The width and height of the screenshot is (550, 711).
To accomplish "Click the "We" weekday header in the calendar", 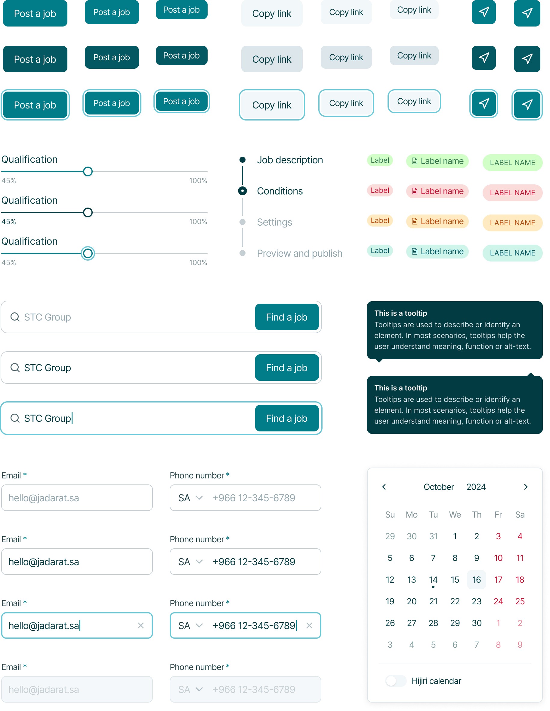I will click(x=455, y=515).
